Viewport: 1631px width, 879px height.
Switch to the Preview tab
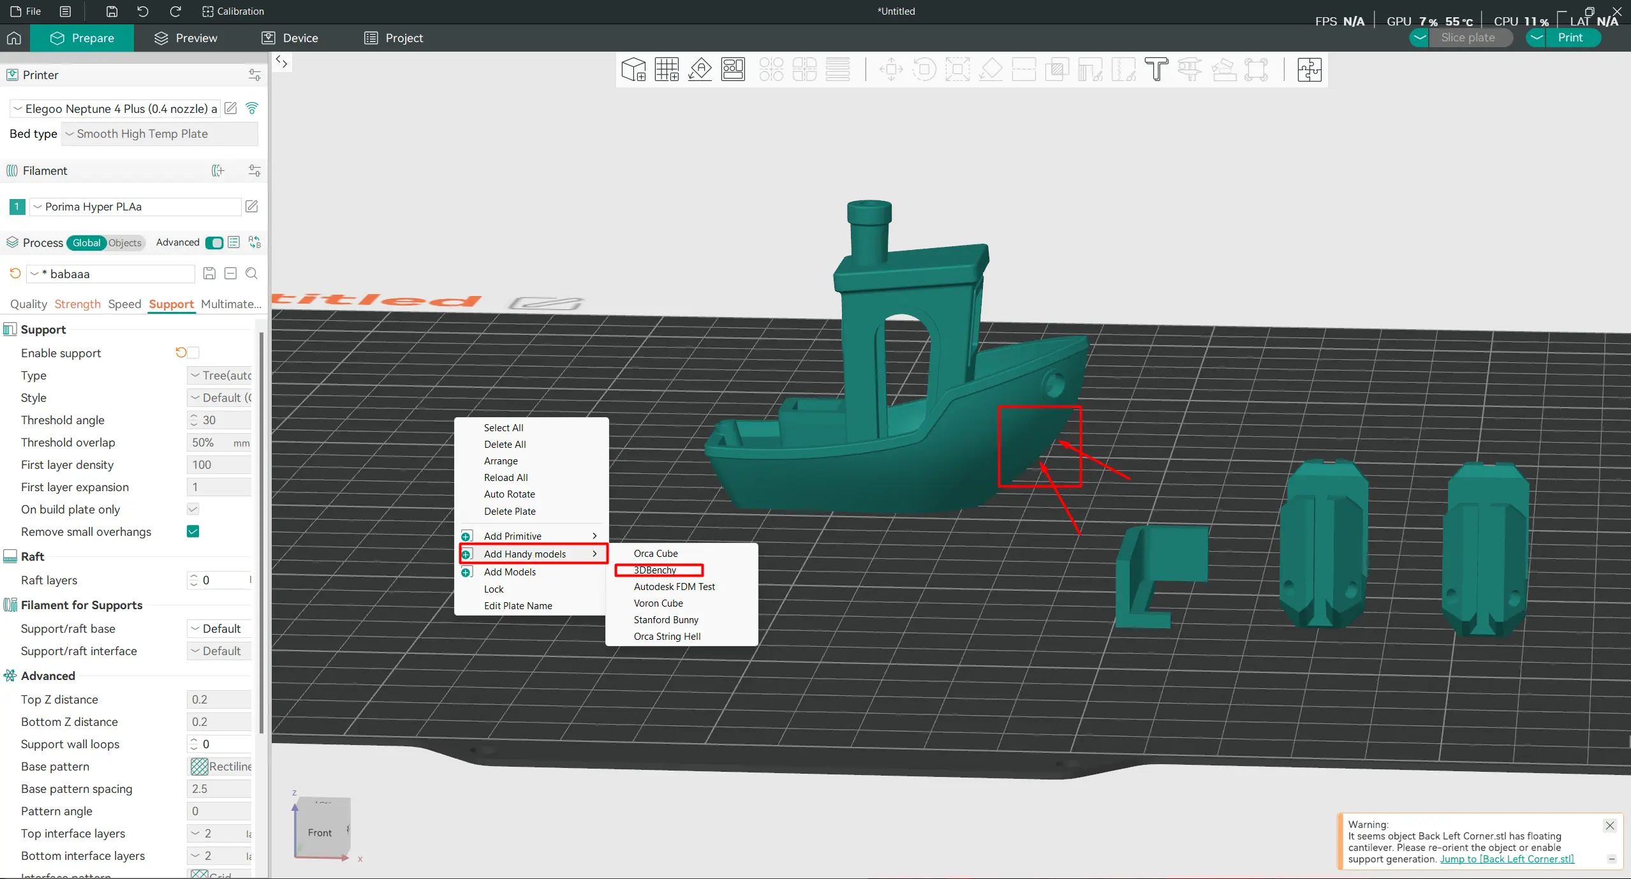(186, 38)
